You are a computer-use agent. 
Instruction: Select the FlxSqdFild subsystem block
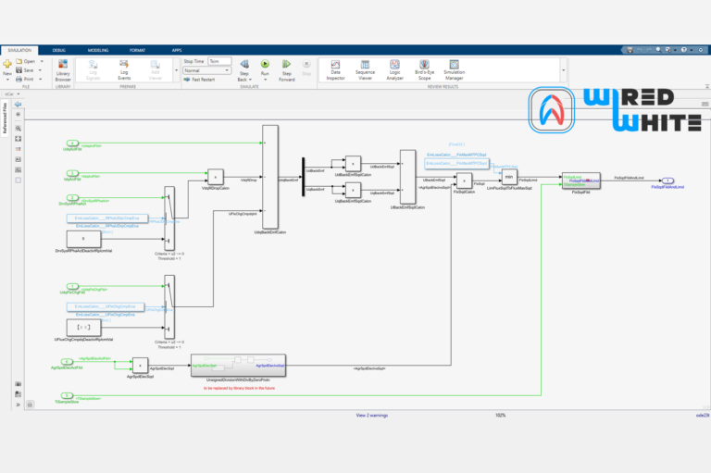click(x=580, y=180)
